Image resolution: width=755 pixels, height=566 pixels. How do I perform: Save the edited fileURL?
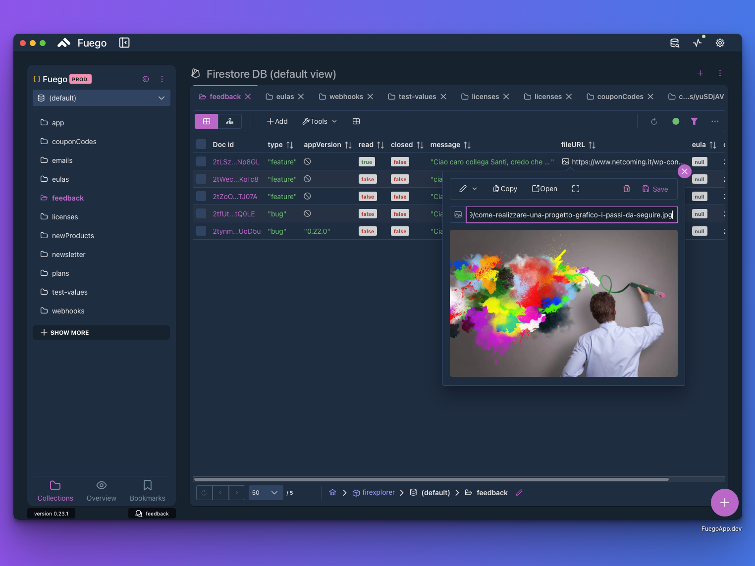(655, 189)
